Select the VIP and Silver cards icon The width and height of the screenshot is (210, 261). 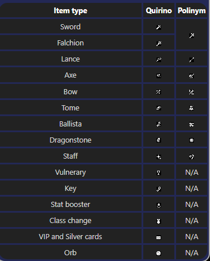click(x=159, y=237)
